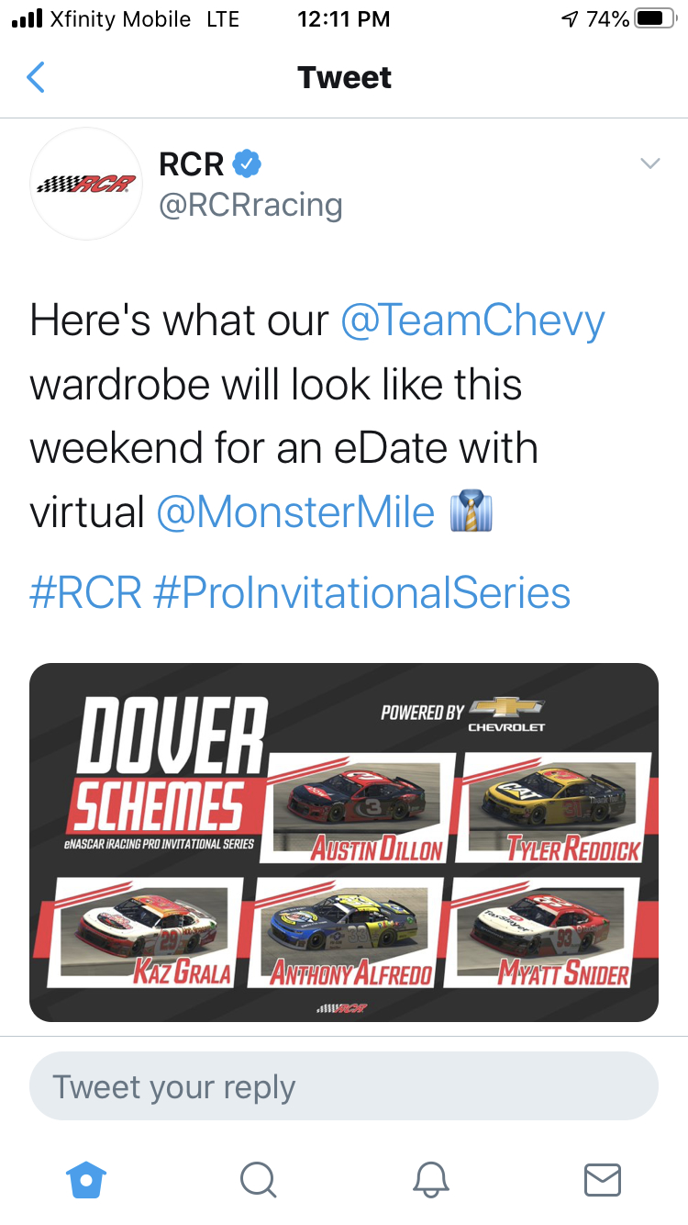Open the Messages envelope tab

click(x=602, y=1179)
